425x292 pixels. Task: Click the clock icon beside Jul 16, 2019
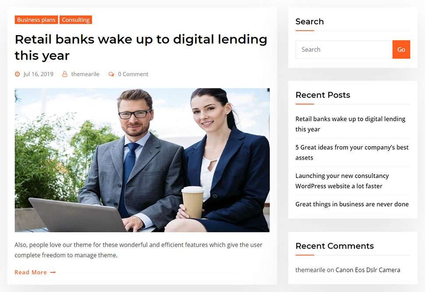[x=18, y=74]
